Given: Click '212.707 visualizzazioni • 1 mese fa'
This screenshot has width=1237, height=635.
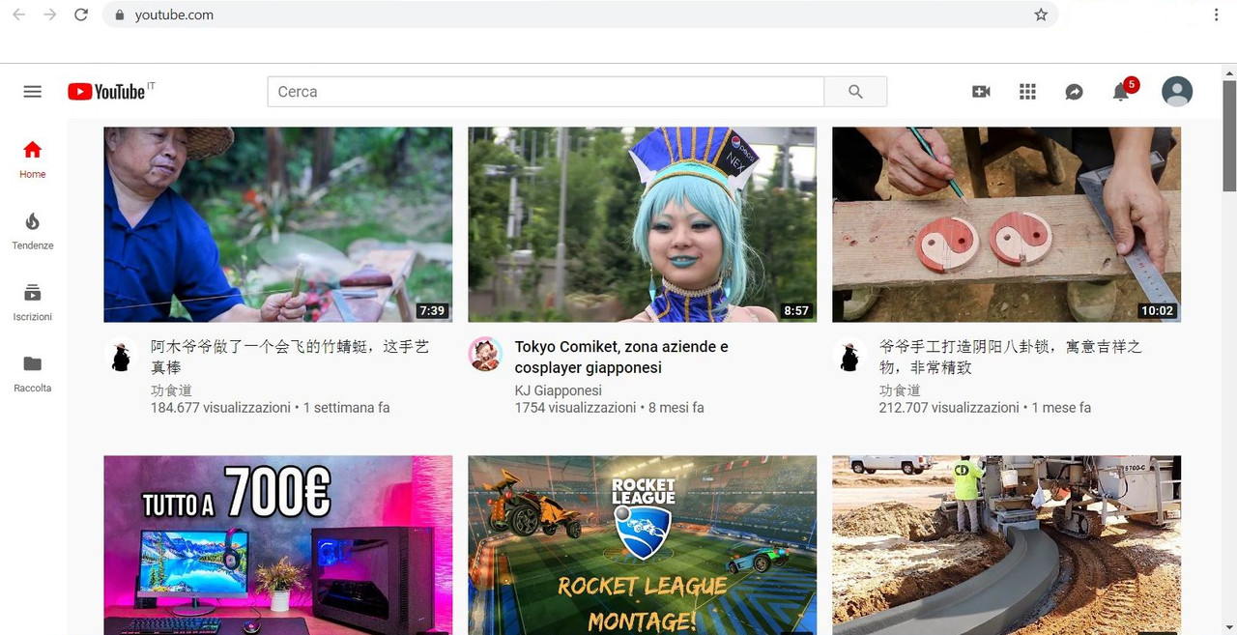Looking at the screenshot, I should (985, 408).
